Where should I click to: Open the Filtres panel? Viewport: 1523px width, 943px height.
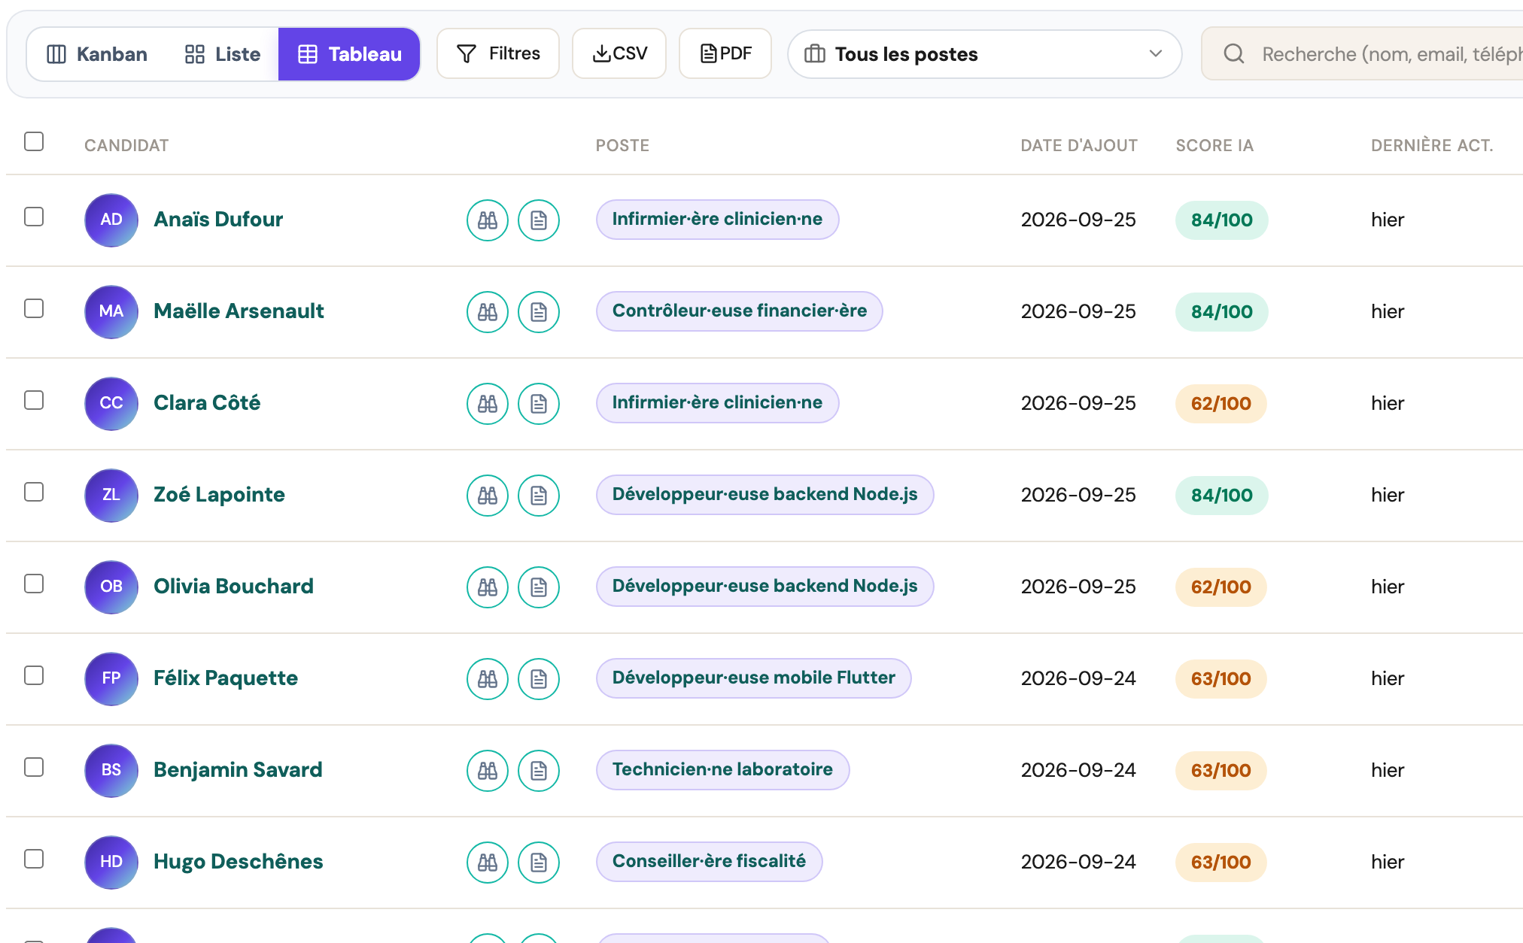[498, 53]
